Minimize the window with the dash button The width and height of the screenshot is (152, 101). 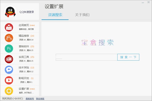(143, 3)
